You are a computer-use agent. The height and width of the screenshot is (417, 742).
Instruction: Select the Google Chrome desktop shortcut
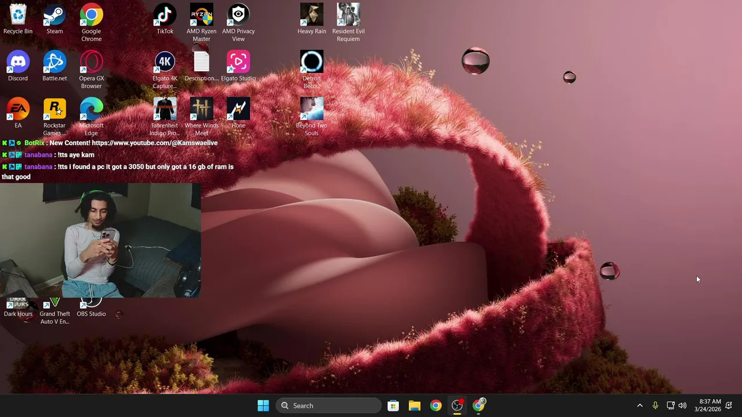[91, 23]
